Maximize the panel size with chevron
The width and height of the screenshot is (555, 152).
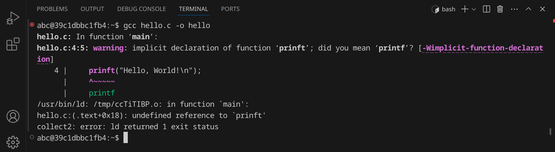click(528, 9)
